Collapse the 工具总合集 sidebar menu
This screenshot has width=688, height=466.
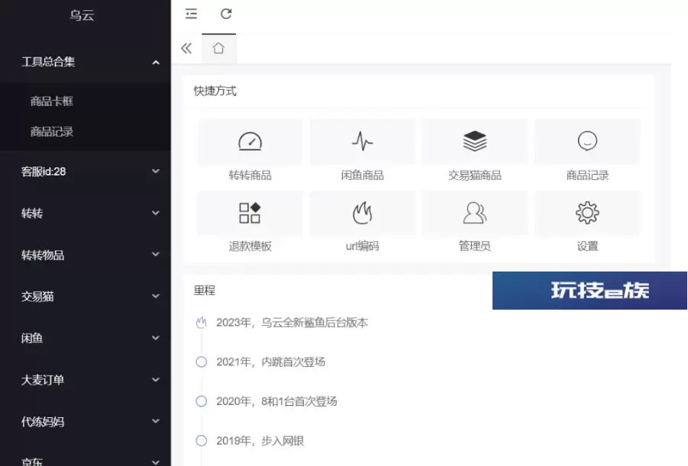[85, 62]
